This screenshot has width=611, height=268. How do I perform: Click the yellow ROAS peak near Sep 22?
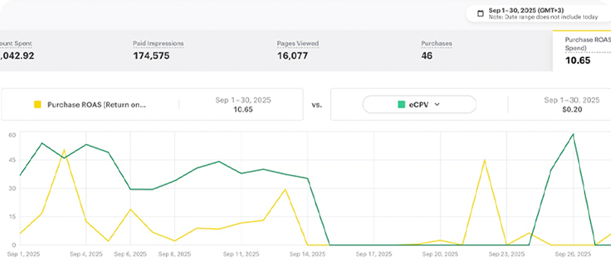pyautogui.click(x=484, y=160)
